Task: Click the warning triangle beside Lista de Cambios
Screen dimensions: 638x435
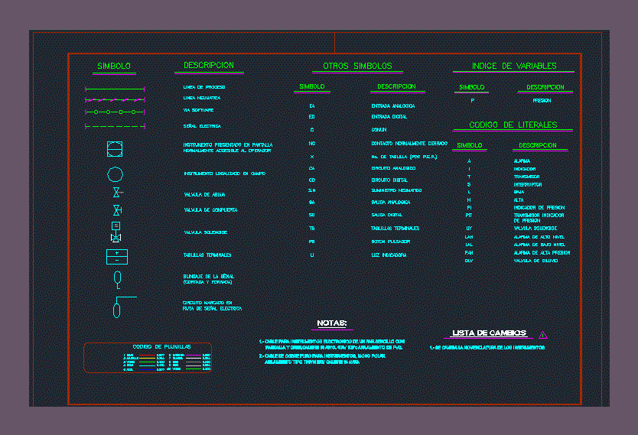Action: pyautogui.click(x=543, y=335)
